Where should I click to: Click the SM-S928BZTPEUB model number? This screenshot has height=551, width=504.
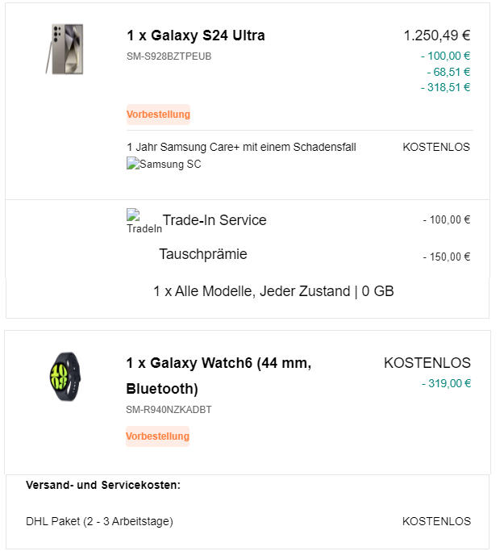point(169,56)
